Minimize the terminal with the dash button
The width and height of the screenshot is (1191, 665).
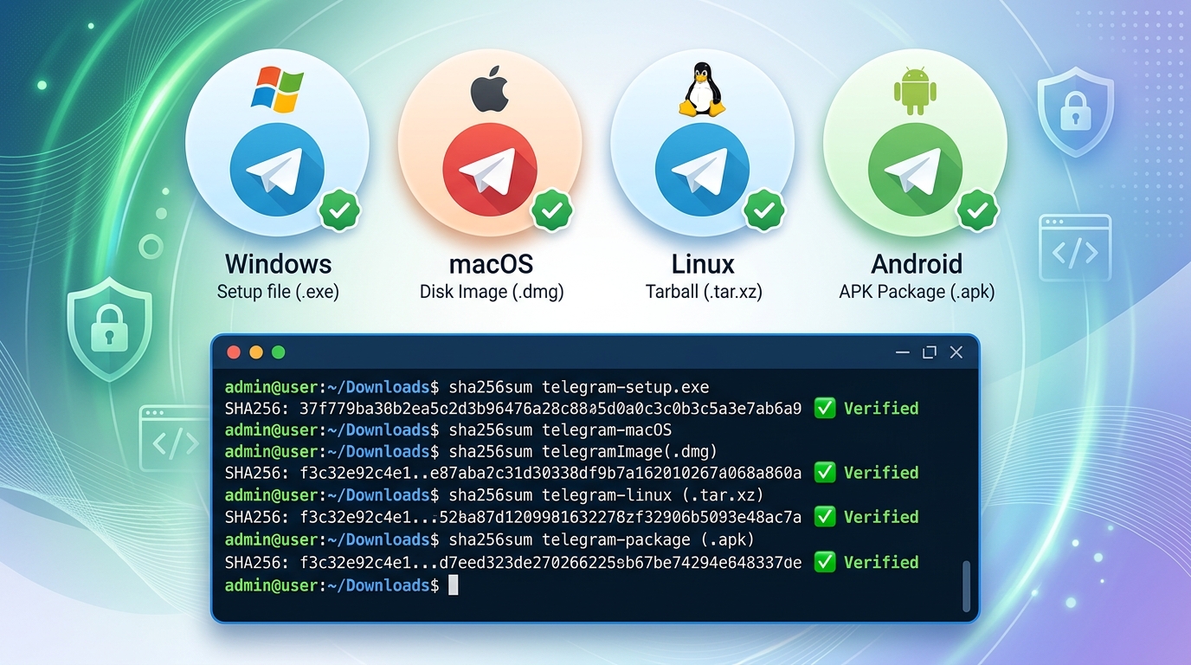903,352
